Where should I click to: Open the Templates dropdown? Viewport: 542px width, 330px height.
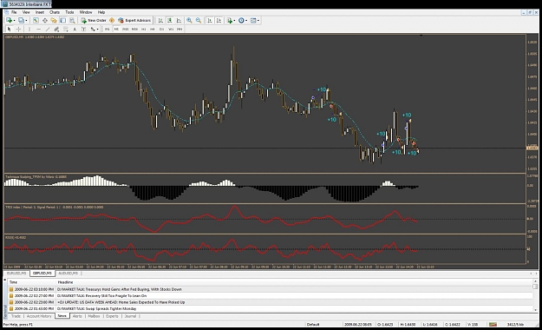coord(255,21)
